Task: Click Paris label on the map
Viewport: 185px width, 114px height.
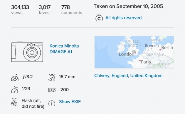Action: coord(146,62)
